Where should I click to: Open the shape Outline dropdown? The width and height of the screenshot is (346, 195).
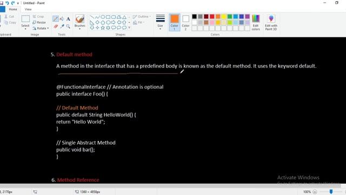[142, 17]
